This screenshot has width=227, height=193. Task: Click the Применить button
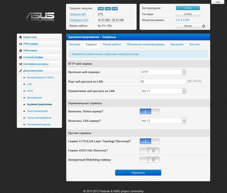pos(138,172)
